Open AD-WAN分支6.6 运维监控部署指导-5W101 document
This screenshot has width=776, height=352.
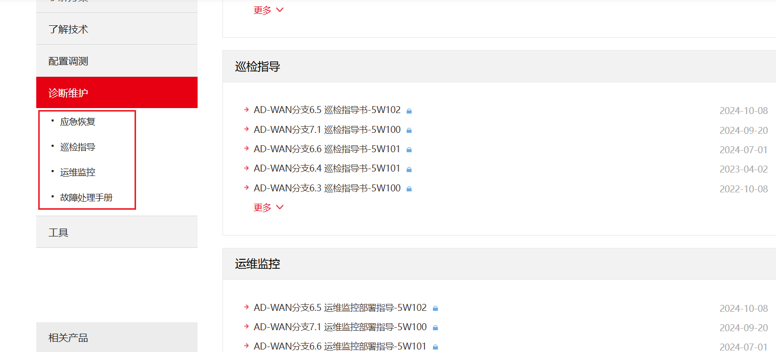pos(340,347)
